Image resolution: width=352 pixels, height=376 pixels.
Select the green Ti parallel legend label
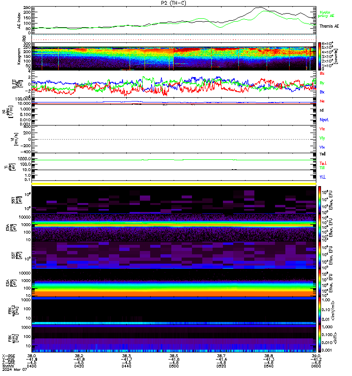322,168
